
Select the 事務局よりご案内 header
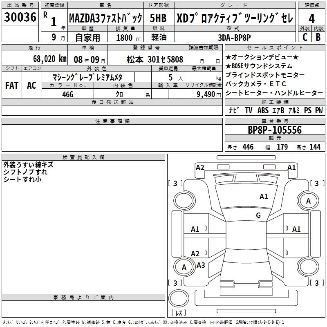click(x=83, y=298)
